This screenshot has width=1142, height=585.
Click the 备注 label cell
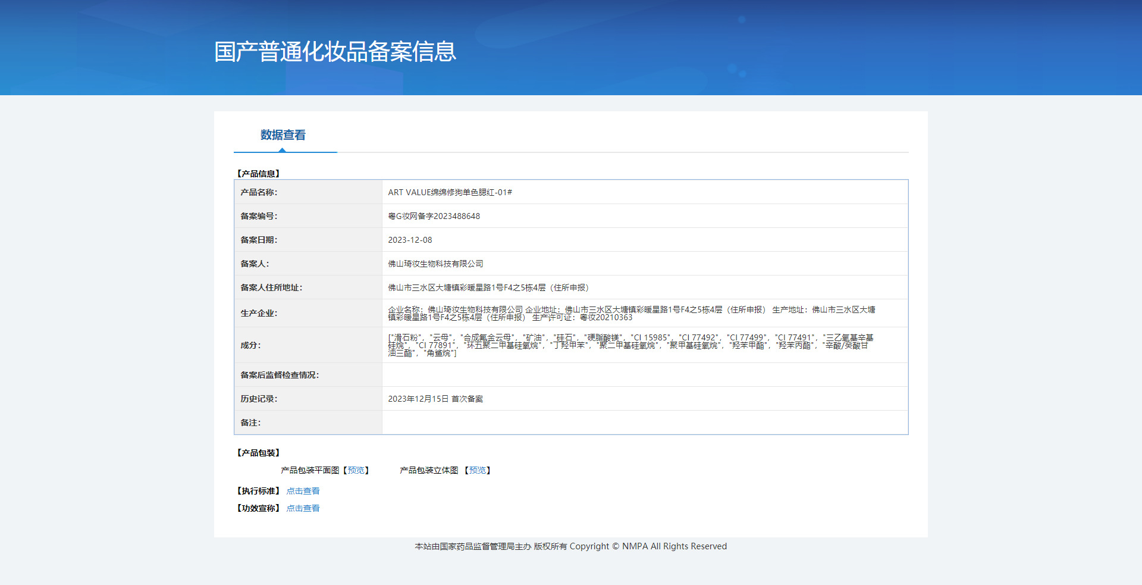[308, 423]
